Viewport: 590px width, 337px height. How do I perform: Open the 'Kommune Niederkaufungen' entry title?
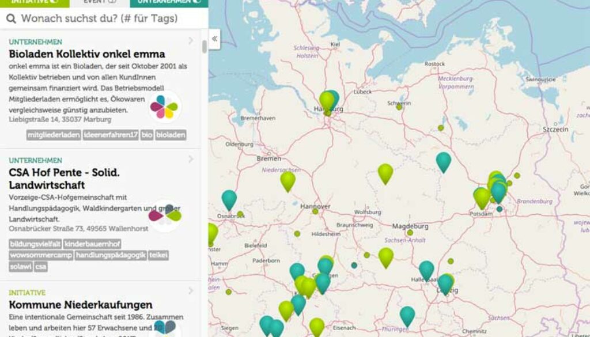(x=81, y=305)
